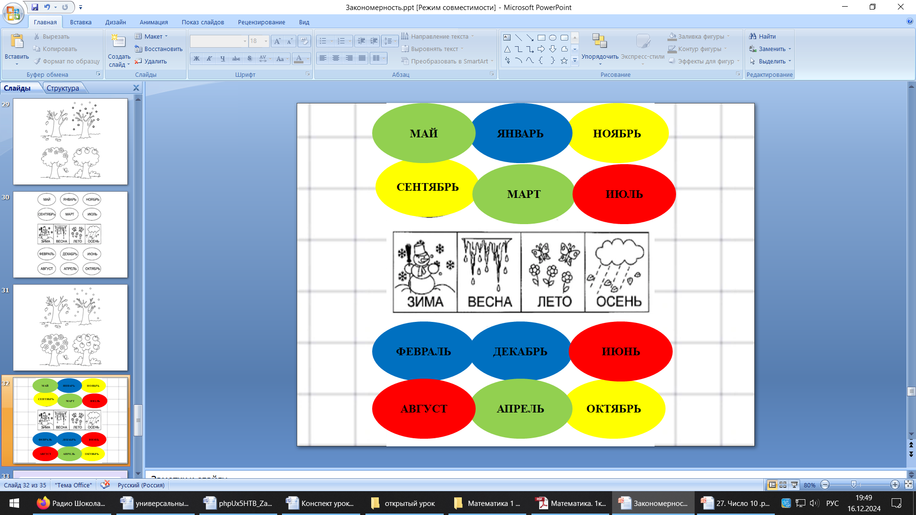Expand the Shape Fill (Заливка фигуры) dropdown

pyautogui.click(x=728, y=36)
